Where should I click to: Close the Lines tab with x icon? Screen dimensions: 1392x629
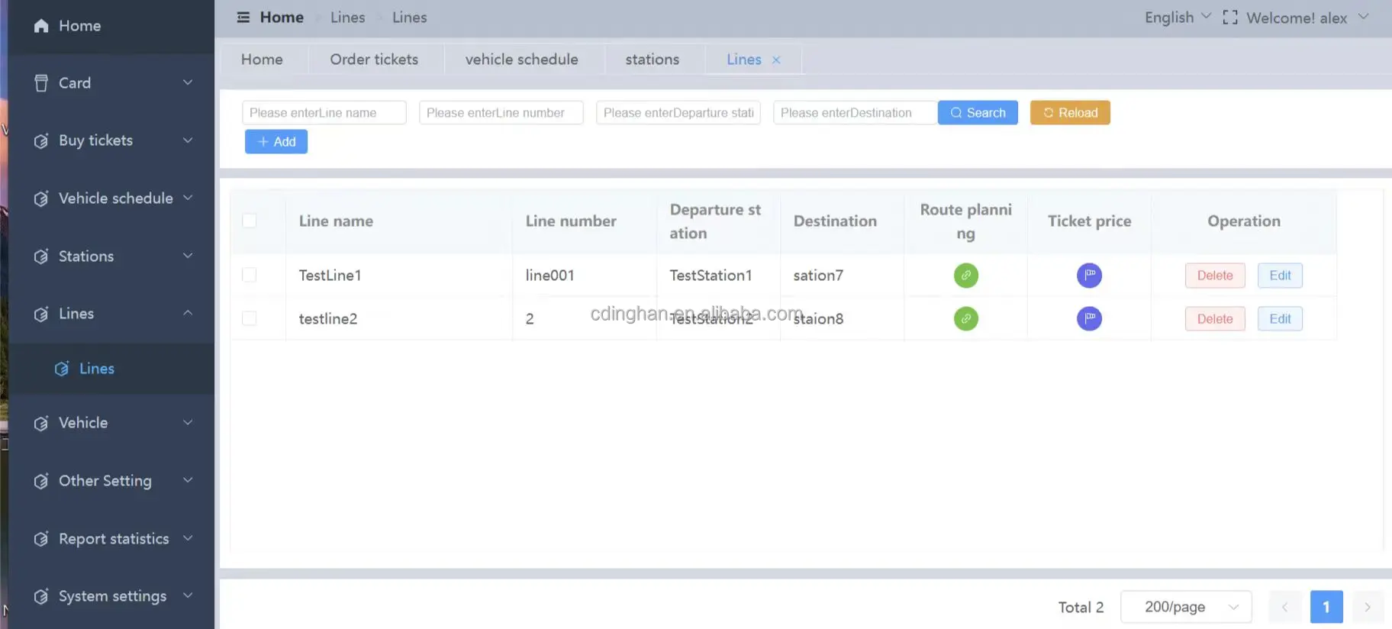point(776,60)
